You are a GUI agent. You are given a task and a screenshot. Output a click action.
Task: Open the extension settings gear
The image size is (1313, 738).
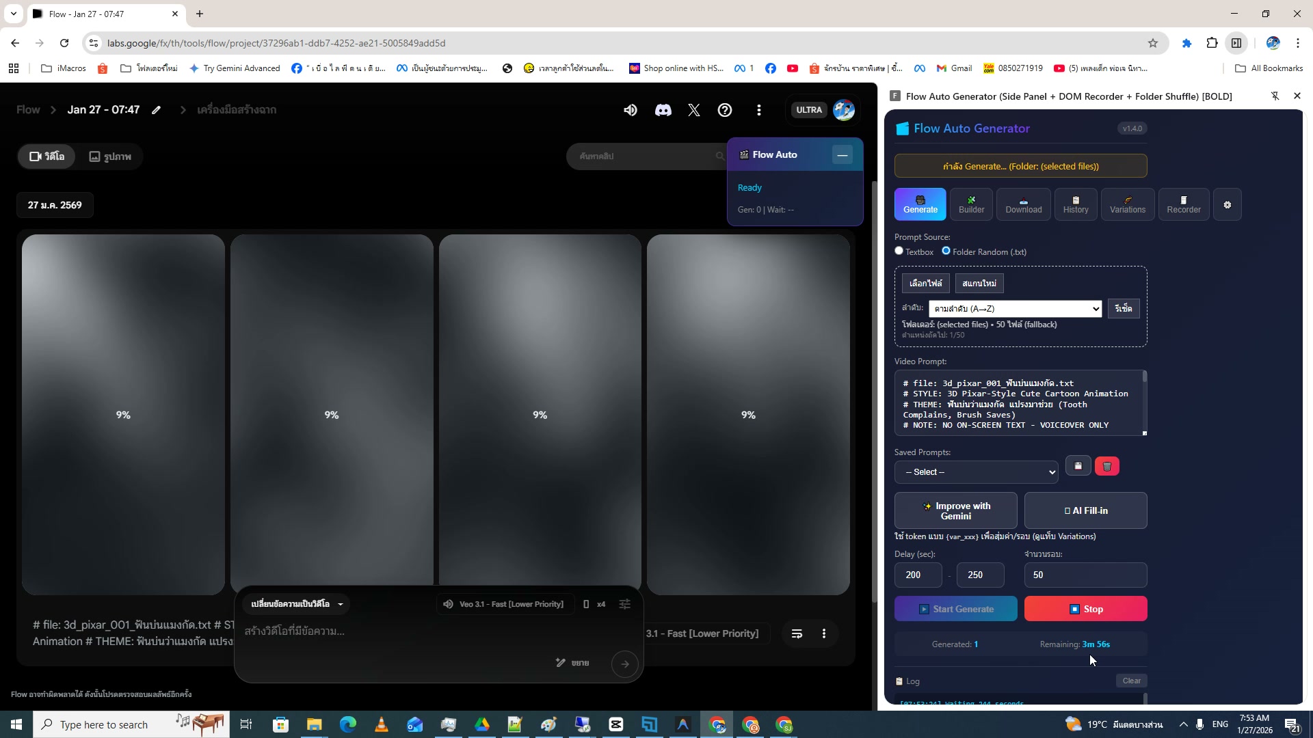click(x=1227, y=204)
